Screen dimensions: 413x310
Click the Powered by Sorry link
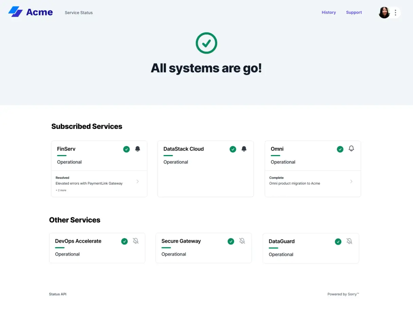[x=343, y=294]
